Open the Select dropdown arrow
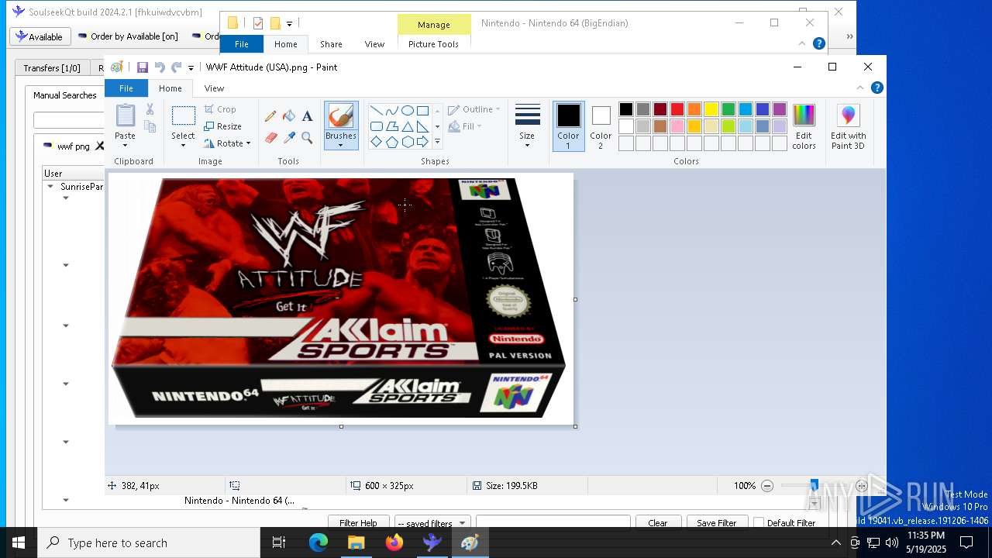Viewport: 992px width, 558px height. pos(183,146)
